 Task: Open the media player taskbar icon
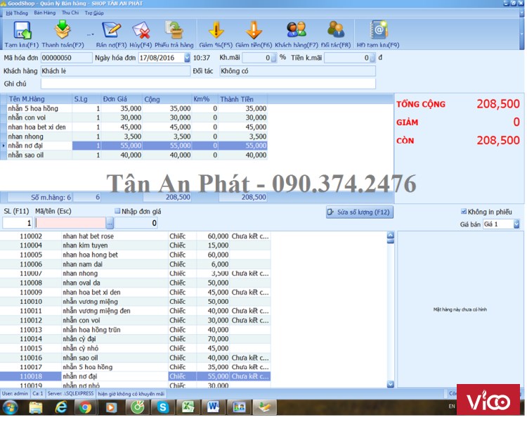tap(110, 408)
